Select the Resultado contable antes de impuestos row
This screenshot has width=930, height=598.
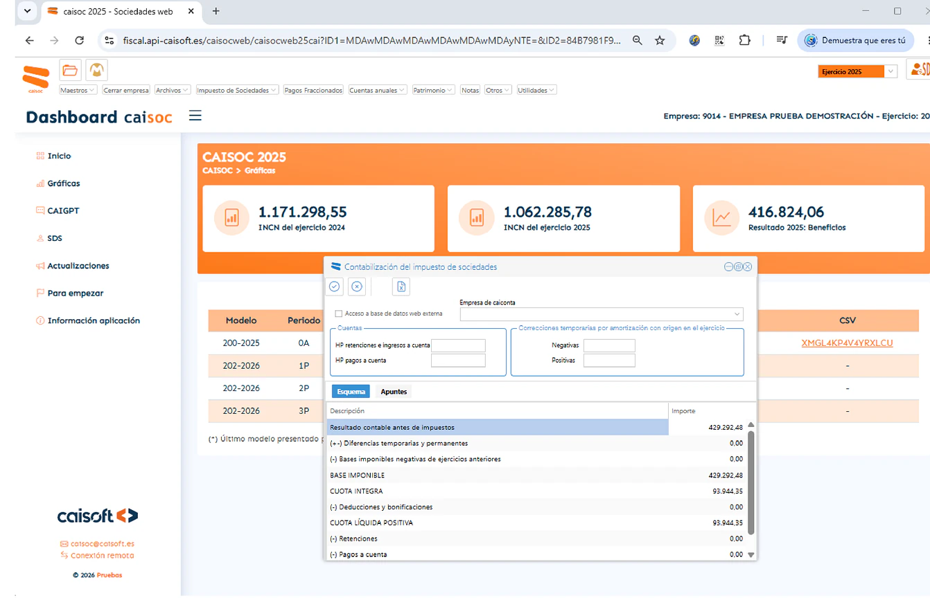[x=537, y=428]
